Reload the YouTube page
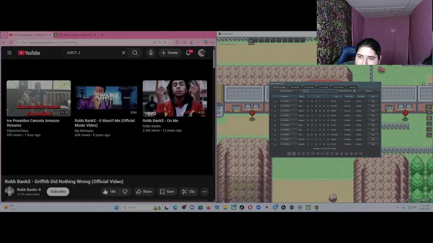This screenshot has height=243, width=433. 11,43
